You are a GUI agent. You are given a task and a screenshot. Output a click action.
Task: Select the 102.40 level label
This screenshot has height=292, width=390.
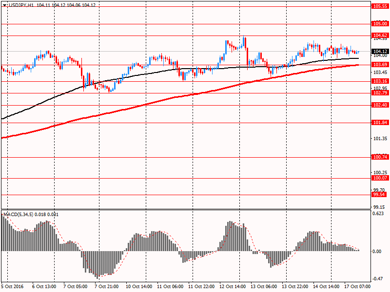[x=380, y=105]
